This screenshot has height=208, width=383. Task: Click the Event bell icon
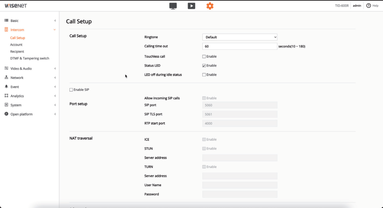(6, 86)
